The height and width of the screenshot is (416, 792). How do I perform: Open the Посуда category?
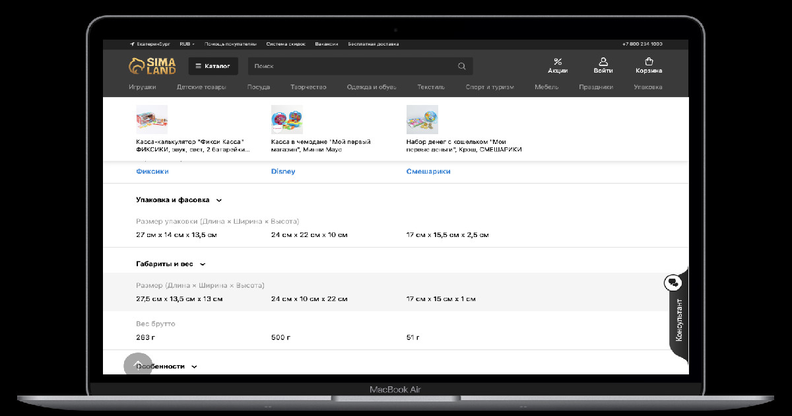click(258, 87)
